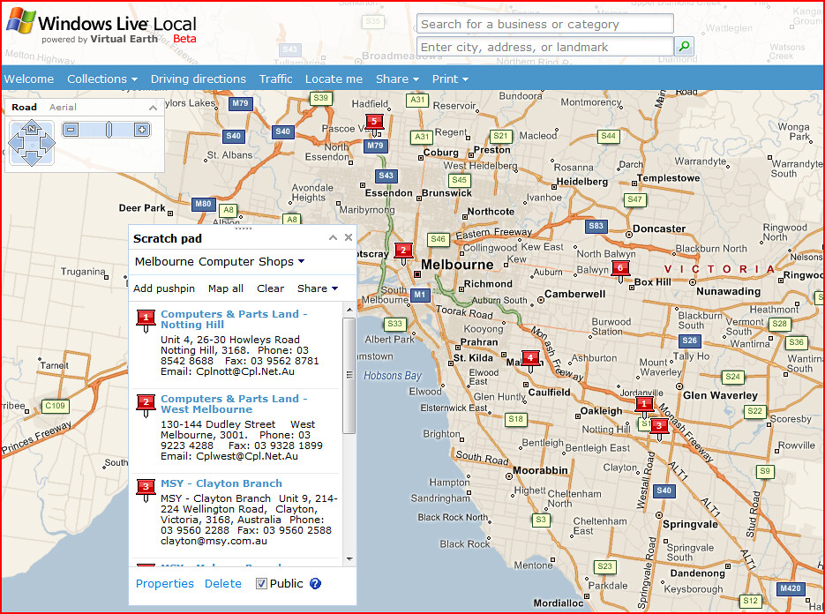Screen dimensions: 825x614
Task: Click Clear in Scratch pad
Action: click(270, 288)
